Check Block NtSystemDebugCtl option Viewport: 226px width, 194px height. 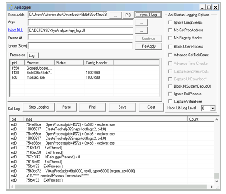click(170, 86)
